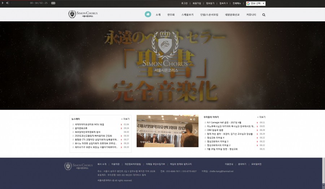Viewport: 325px width, 189px height.
Task: Open search with the magnifier icon
Action: click(264, 15)
